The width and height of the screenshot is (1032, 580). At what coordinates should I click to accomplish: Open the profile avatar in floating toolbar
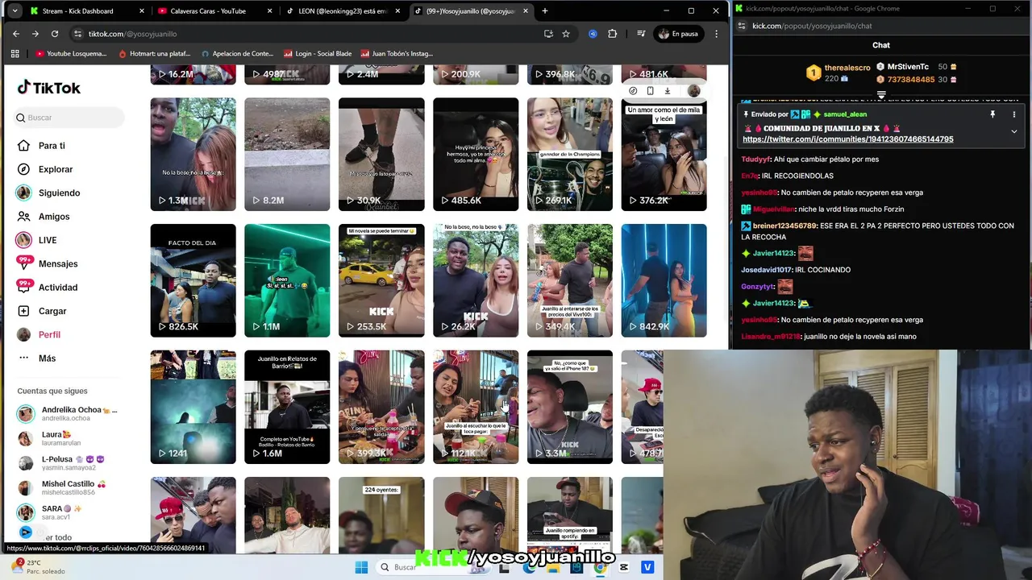[693, 91]
